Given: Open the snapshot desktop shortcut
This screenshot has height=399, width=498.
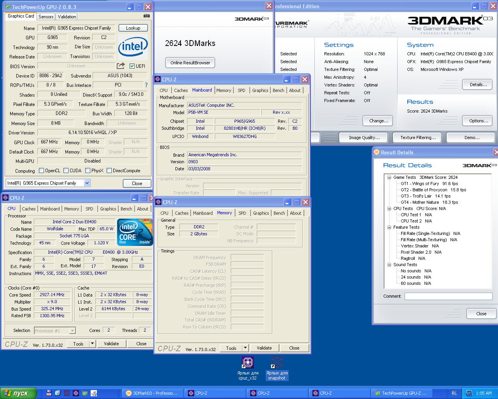Looking at the screenshot, I should 277,368.
